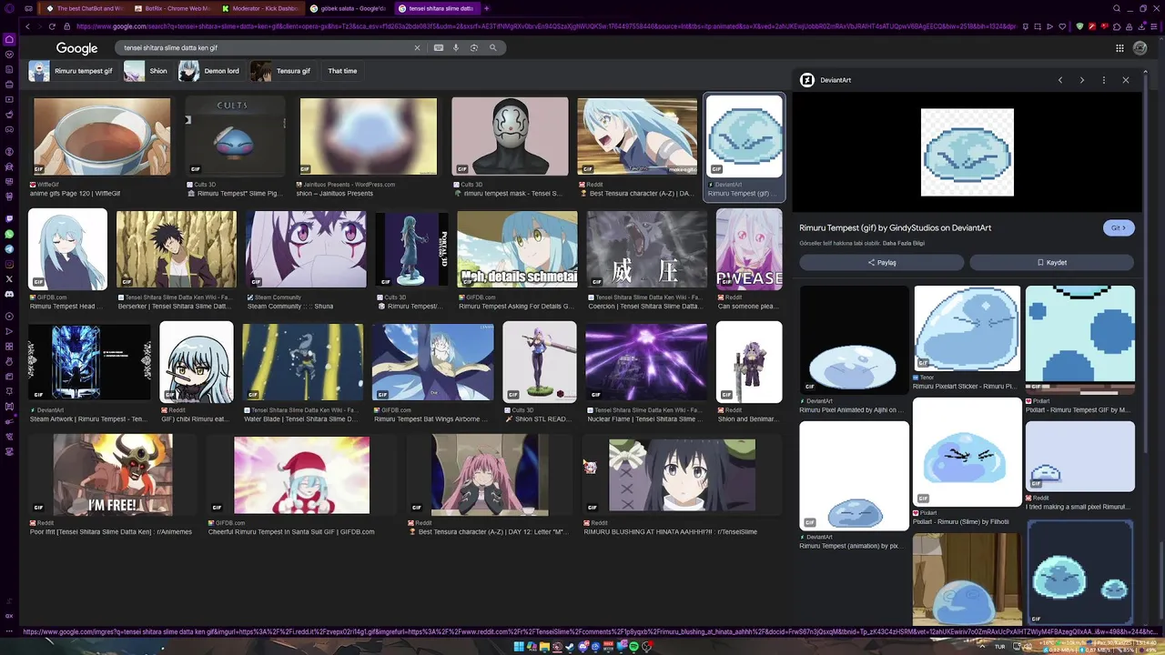Screen dimensions: 1165x655
Task: Open the Telegram sidebar icon
Action: [9, 248]
